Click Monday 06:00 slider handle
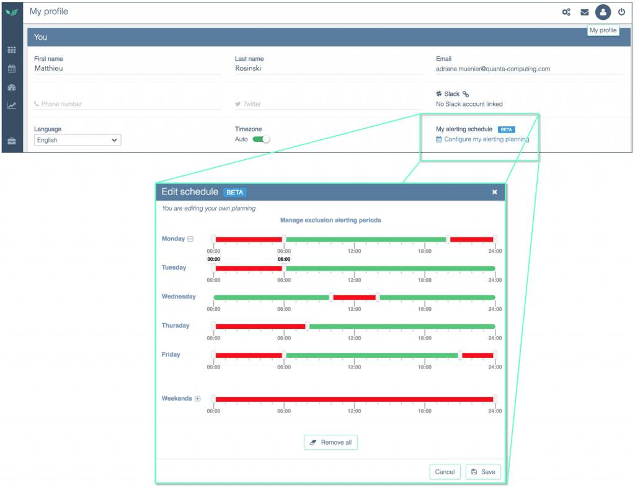The width and height of the screenshot is (635, 488). tap(284, 239)
